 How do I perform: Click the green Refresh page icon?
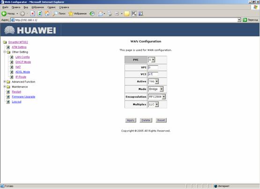(40, 14)
